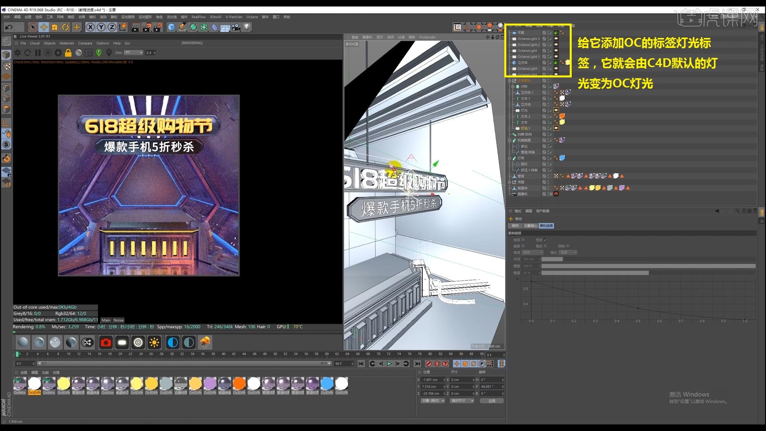Open the Options menu in Live Viewer
The image size is (766, 431).
[103, 43]
